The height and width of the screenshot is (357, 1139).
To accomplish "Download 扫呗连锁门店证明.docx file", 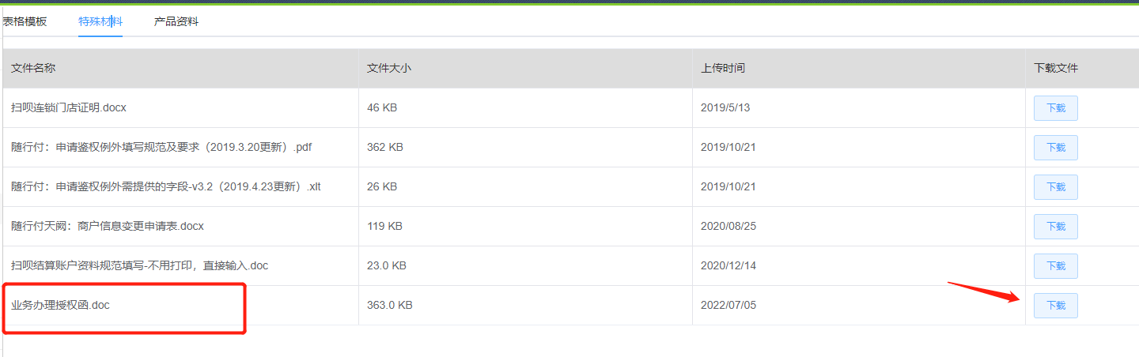I will pos(1055,108).
